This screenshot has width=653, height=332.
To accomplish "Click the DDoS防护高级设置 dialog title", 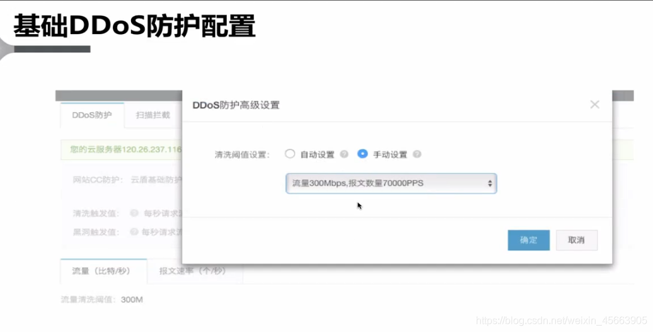I will coord(236,105).
